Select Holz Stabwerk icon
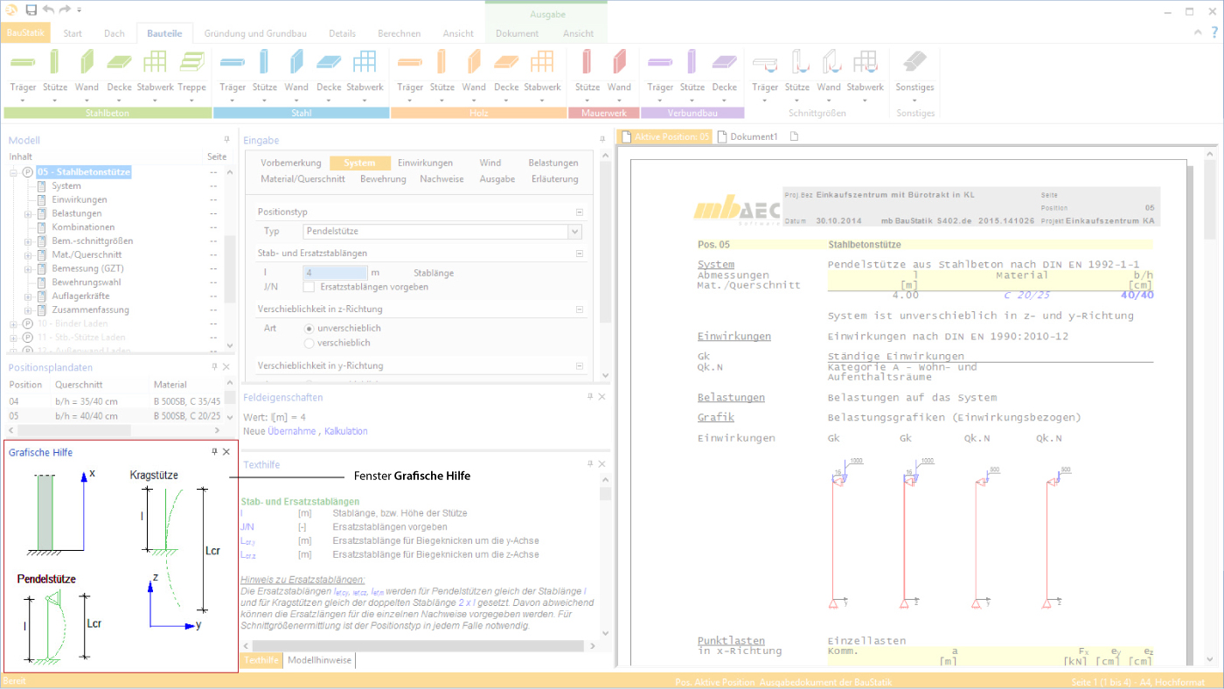 tap(542, 62)
